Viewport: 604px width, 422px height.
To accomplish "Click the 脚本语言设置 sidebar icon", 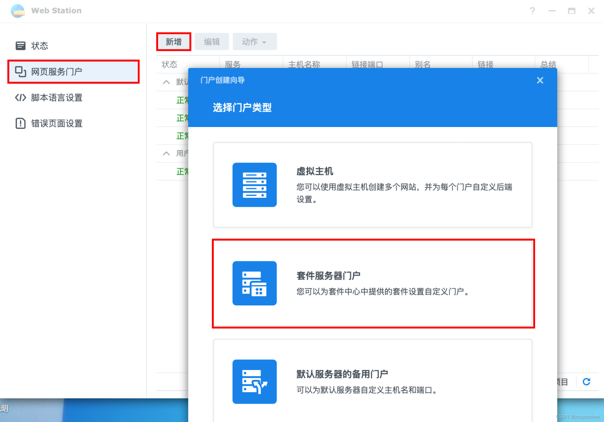I will click(x=20, y=98).
